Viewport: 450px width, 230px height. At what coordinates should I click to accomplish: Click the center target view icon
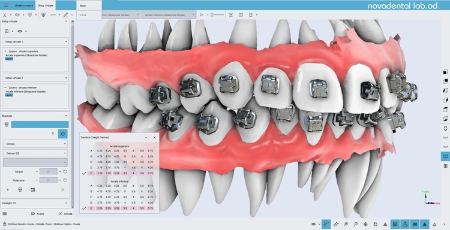pos(365,224)
